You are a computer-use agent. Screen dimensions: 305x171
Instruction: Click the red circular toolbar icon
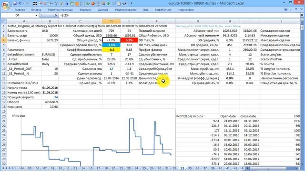point(93,3)
